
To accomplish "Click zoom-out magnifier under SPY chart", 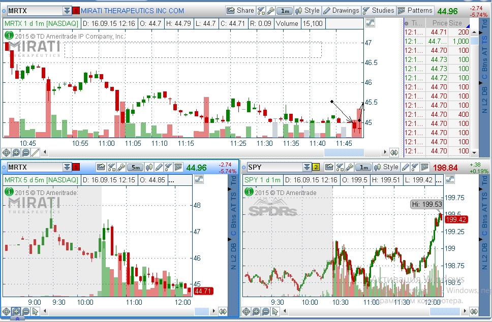I will (265, 312).
